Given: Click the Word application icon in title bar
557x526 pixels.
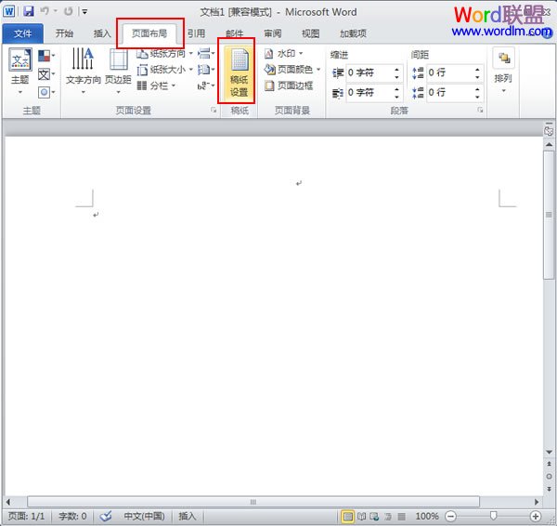Looking at the screenshot, I should pos(9,11).
